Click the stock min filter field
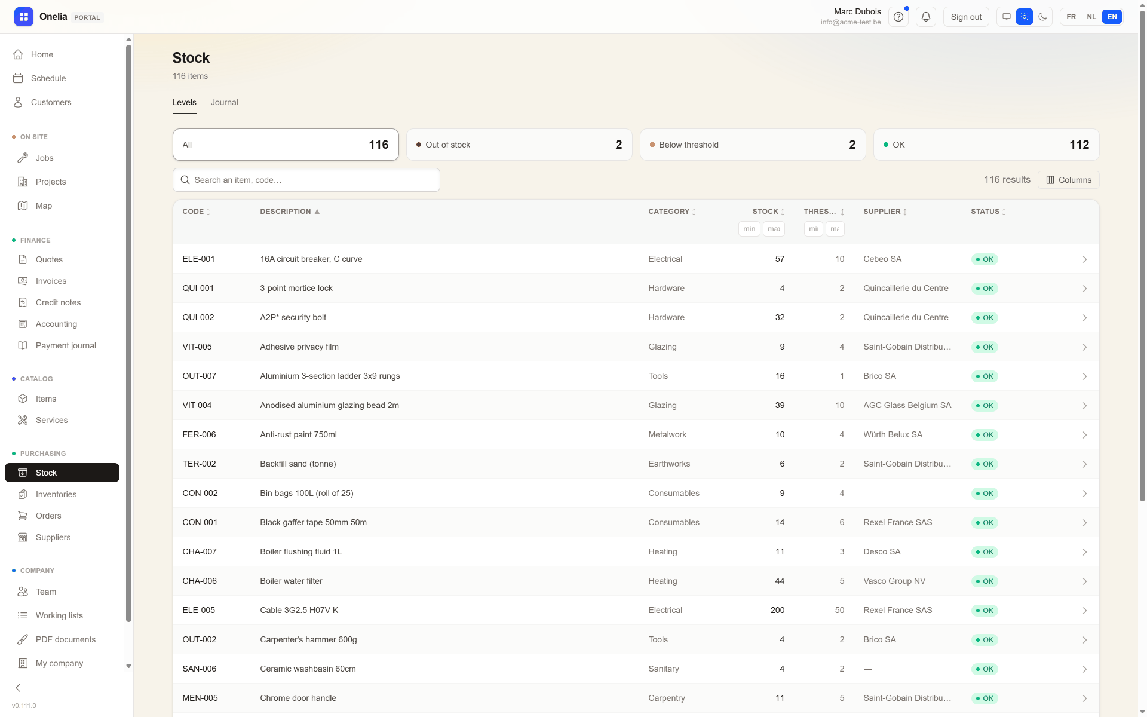Viewport: 1147px width, 717px height. [x=749, y=229]
